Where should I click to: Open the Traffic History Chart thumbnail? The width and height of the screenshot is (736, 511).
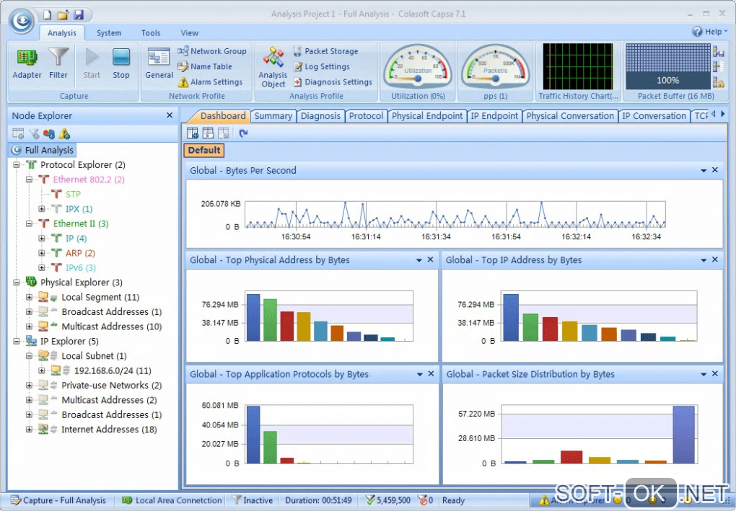click(x=578, y=66)
